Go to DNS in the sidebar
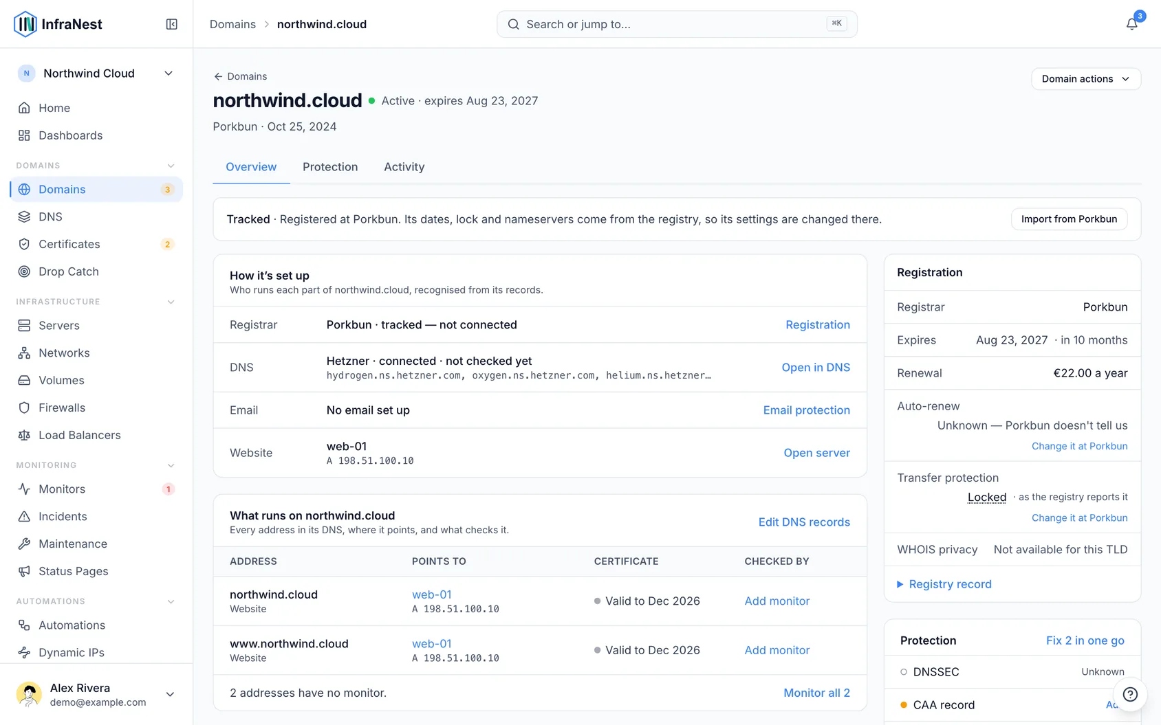Viewport: 1161px width, 725px height. pos(96,216)
